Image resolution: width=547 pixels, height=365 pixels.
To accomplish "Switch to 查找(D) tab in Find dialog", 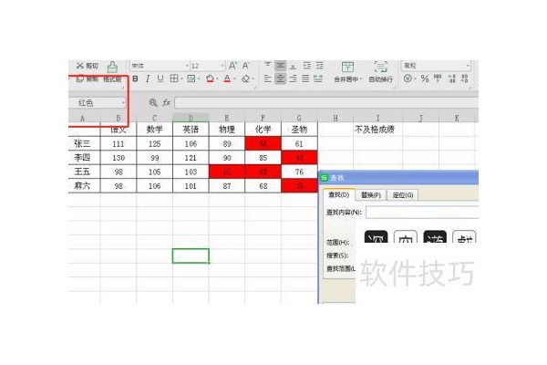I will (339, 195).
